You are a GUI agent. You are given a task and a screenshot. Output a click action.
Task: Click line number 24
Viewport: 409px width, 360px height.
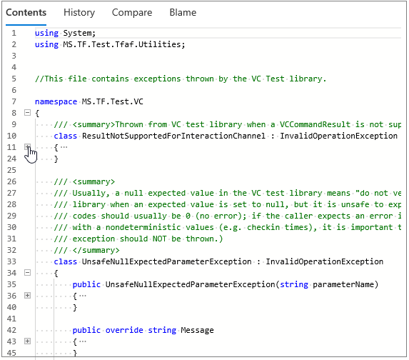click(x=11, y=159)
